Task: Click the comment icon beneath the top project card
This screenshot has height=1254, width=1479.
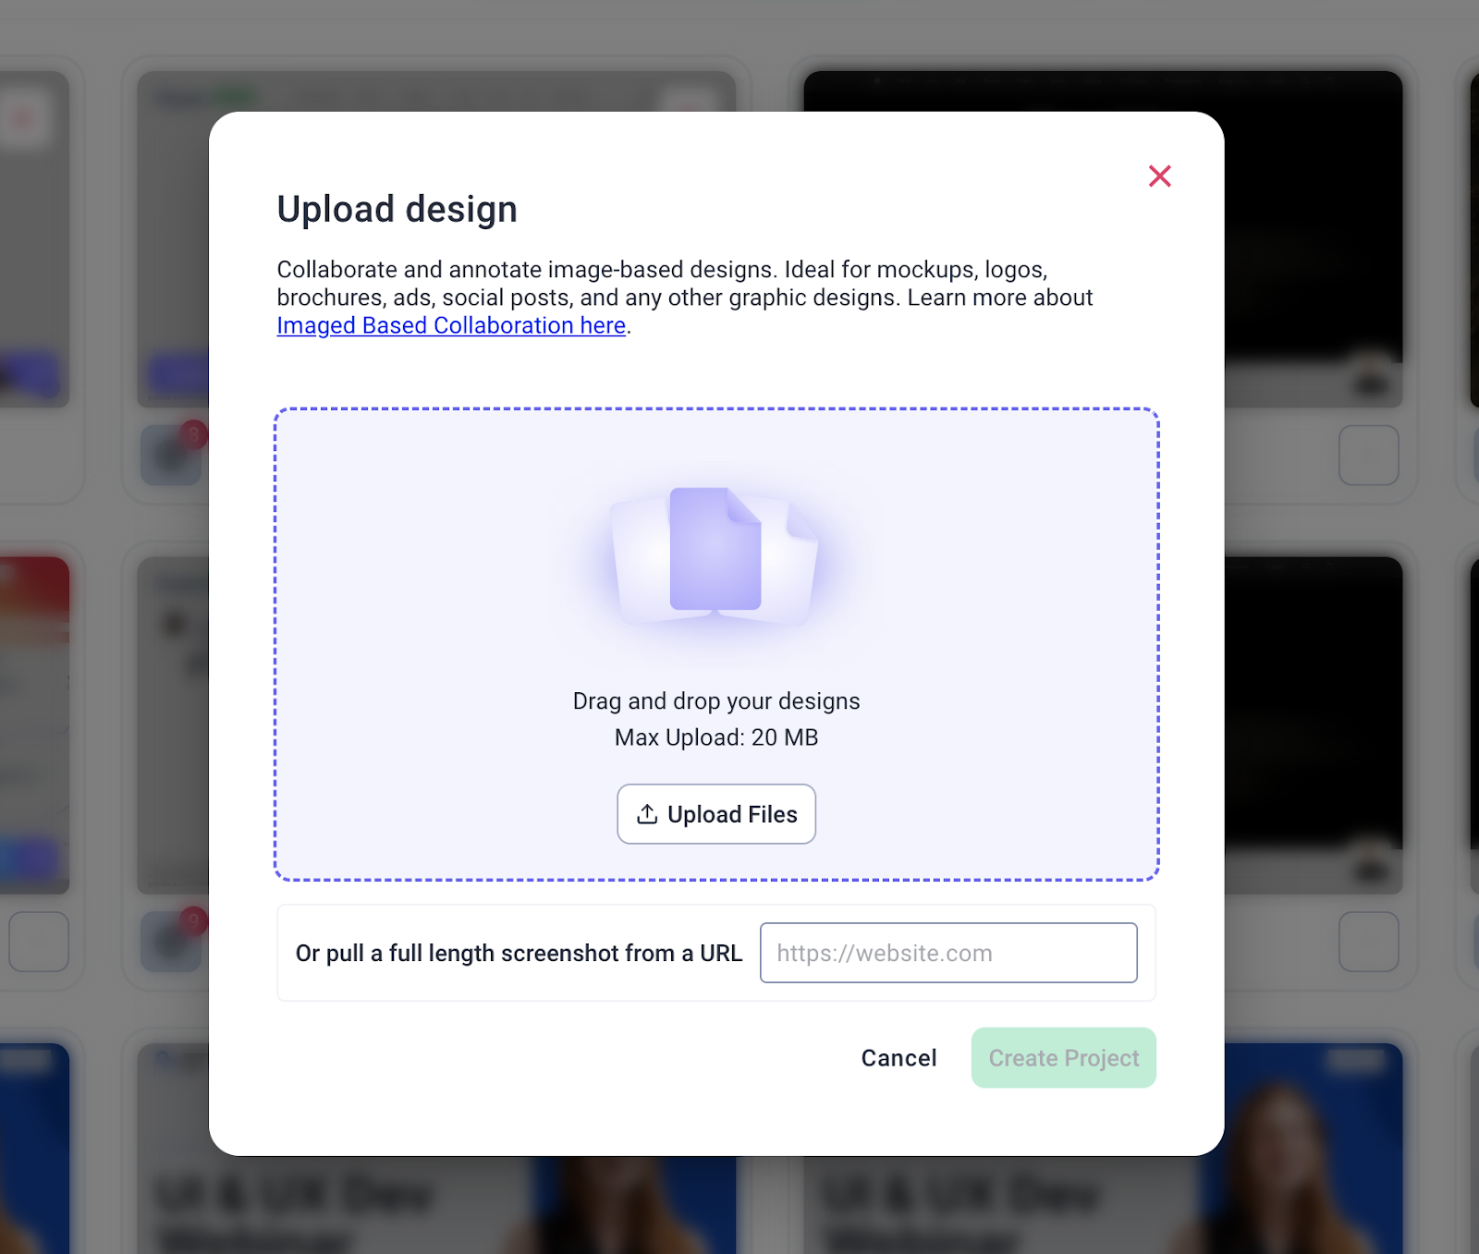Action: point(169,457)
